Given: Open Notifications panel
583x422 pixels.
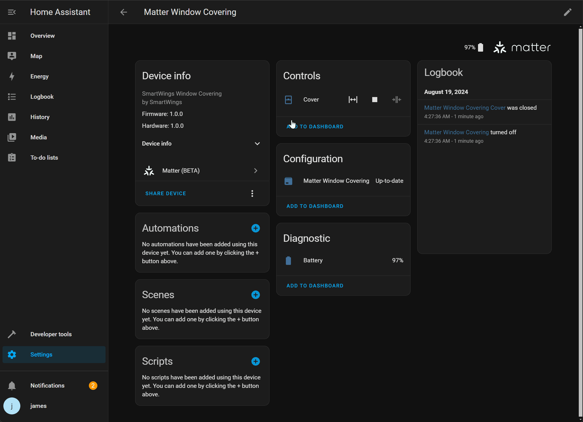Looking at the screenshot, I should [47, 386].
